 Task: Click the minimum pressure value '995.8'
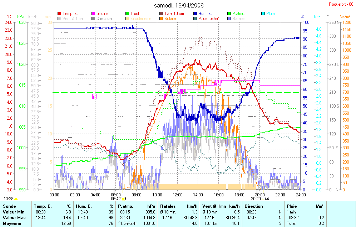[150, 212]
